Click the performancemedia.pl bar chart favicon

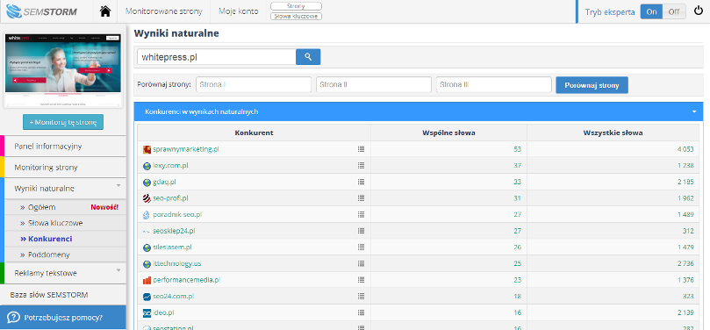[x=147, y=280]
